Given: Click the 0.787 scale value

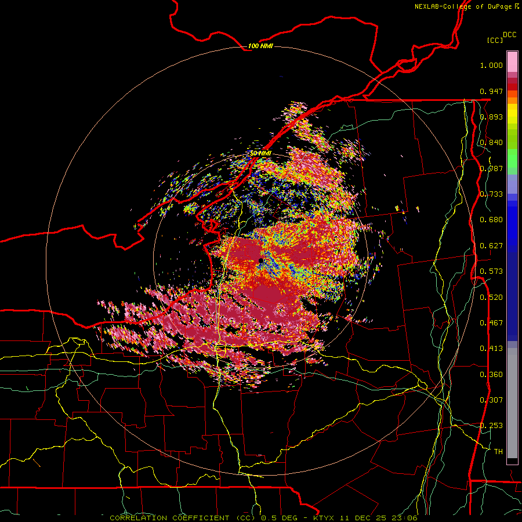Looking at the screenshot, I should tap(491, 168).
